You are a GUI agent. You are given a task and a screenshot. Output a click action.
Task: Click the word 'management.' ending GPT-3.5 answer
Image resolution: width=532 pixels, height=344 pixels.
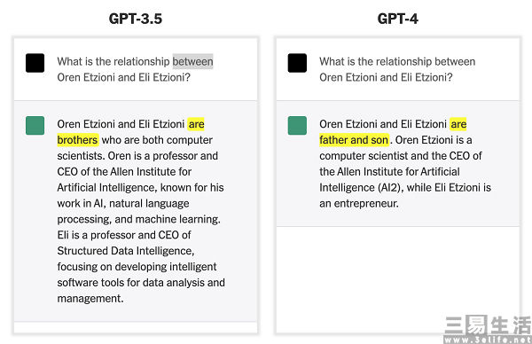[90, 299]
